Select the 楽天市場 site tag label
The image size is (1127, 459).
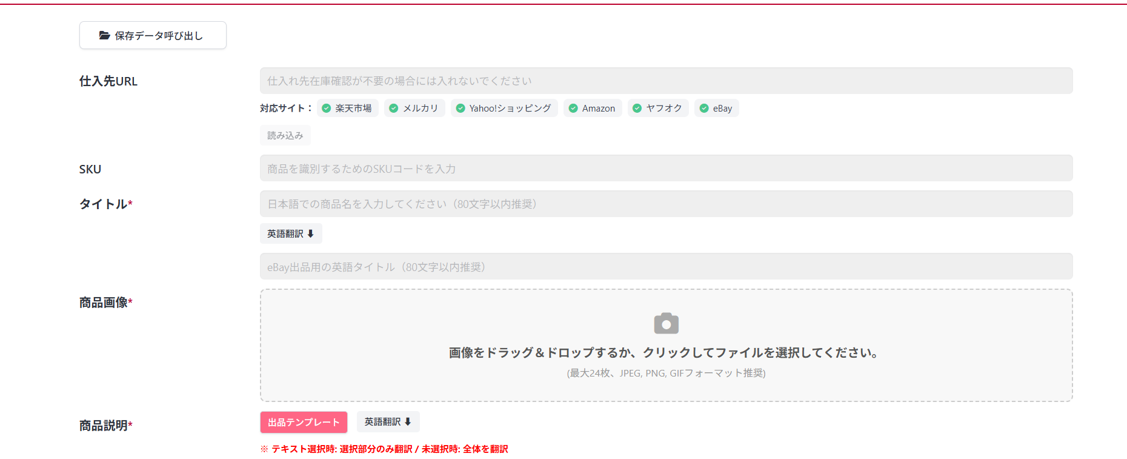pyautogui.click(x=353, y=109)
